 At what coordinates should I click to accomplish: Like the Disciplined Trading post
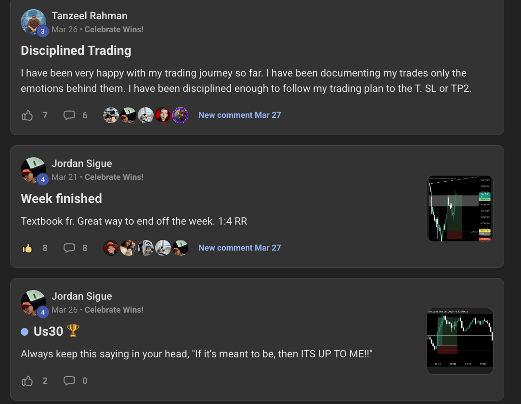pyautogui.click(x=27, y=115)
